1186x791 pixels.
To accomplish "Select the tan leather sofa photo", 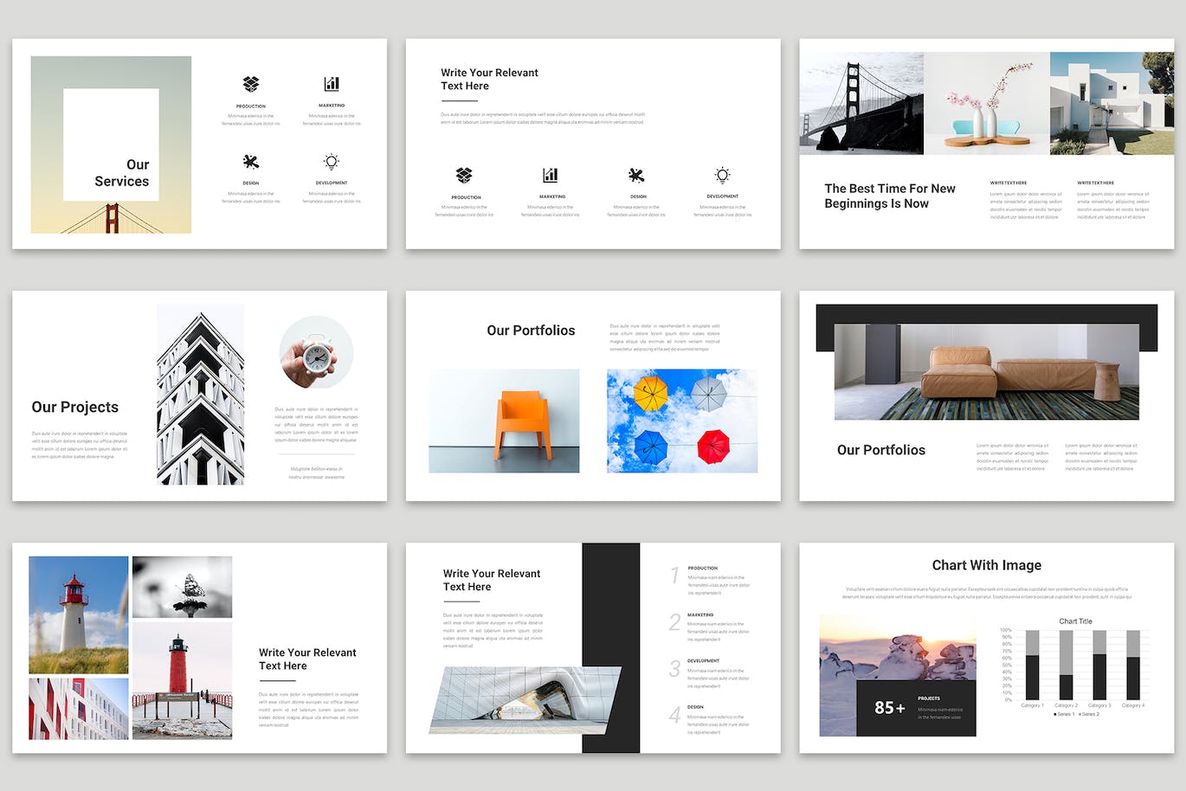I will point(987,372).
